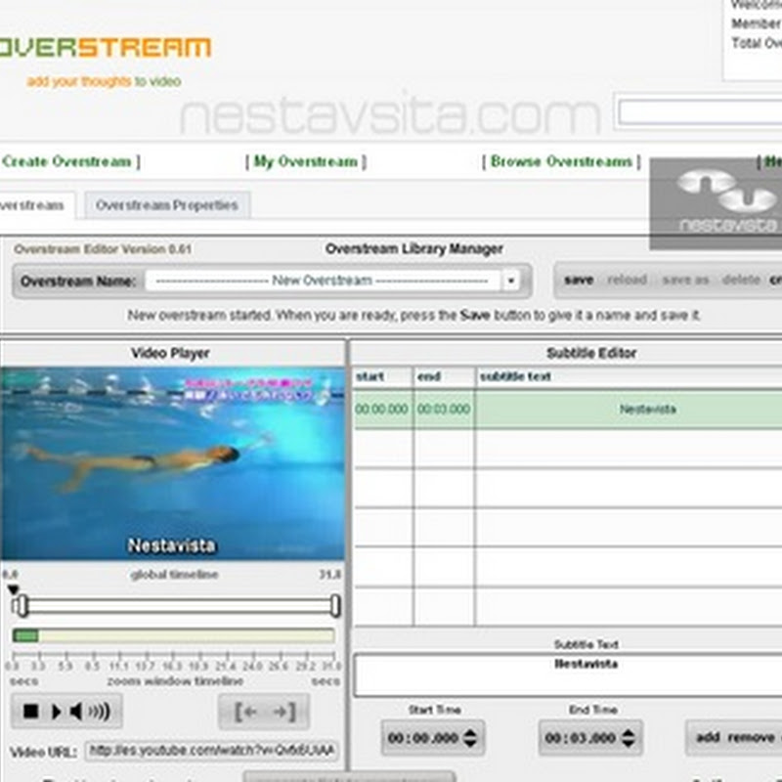Click the save button in Library Manager
Screen dimensions: 782x782
pos(579,280)
